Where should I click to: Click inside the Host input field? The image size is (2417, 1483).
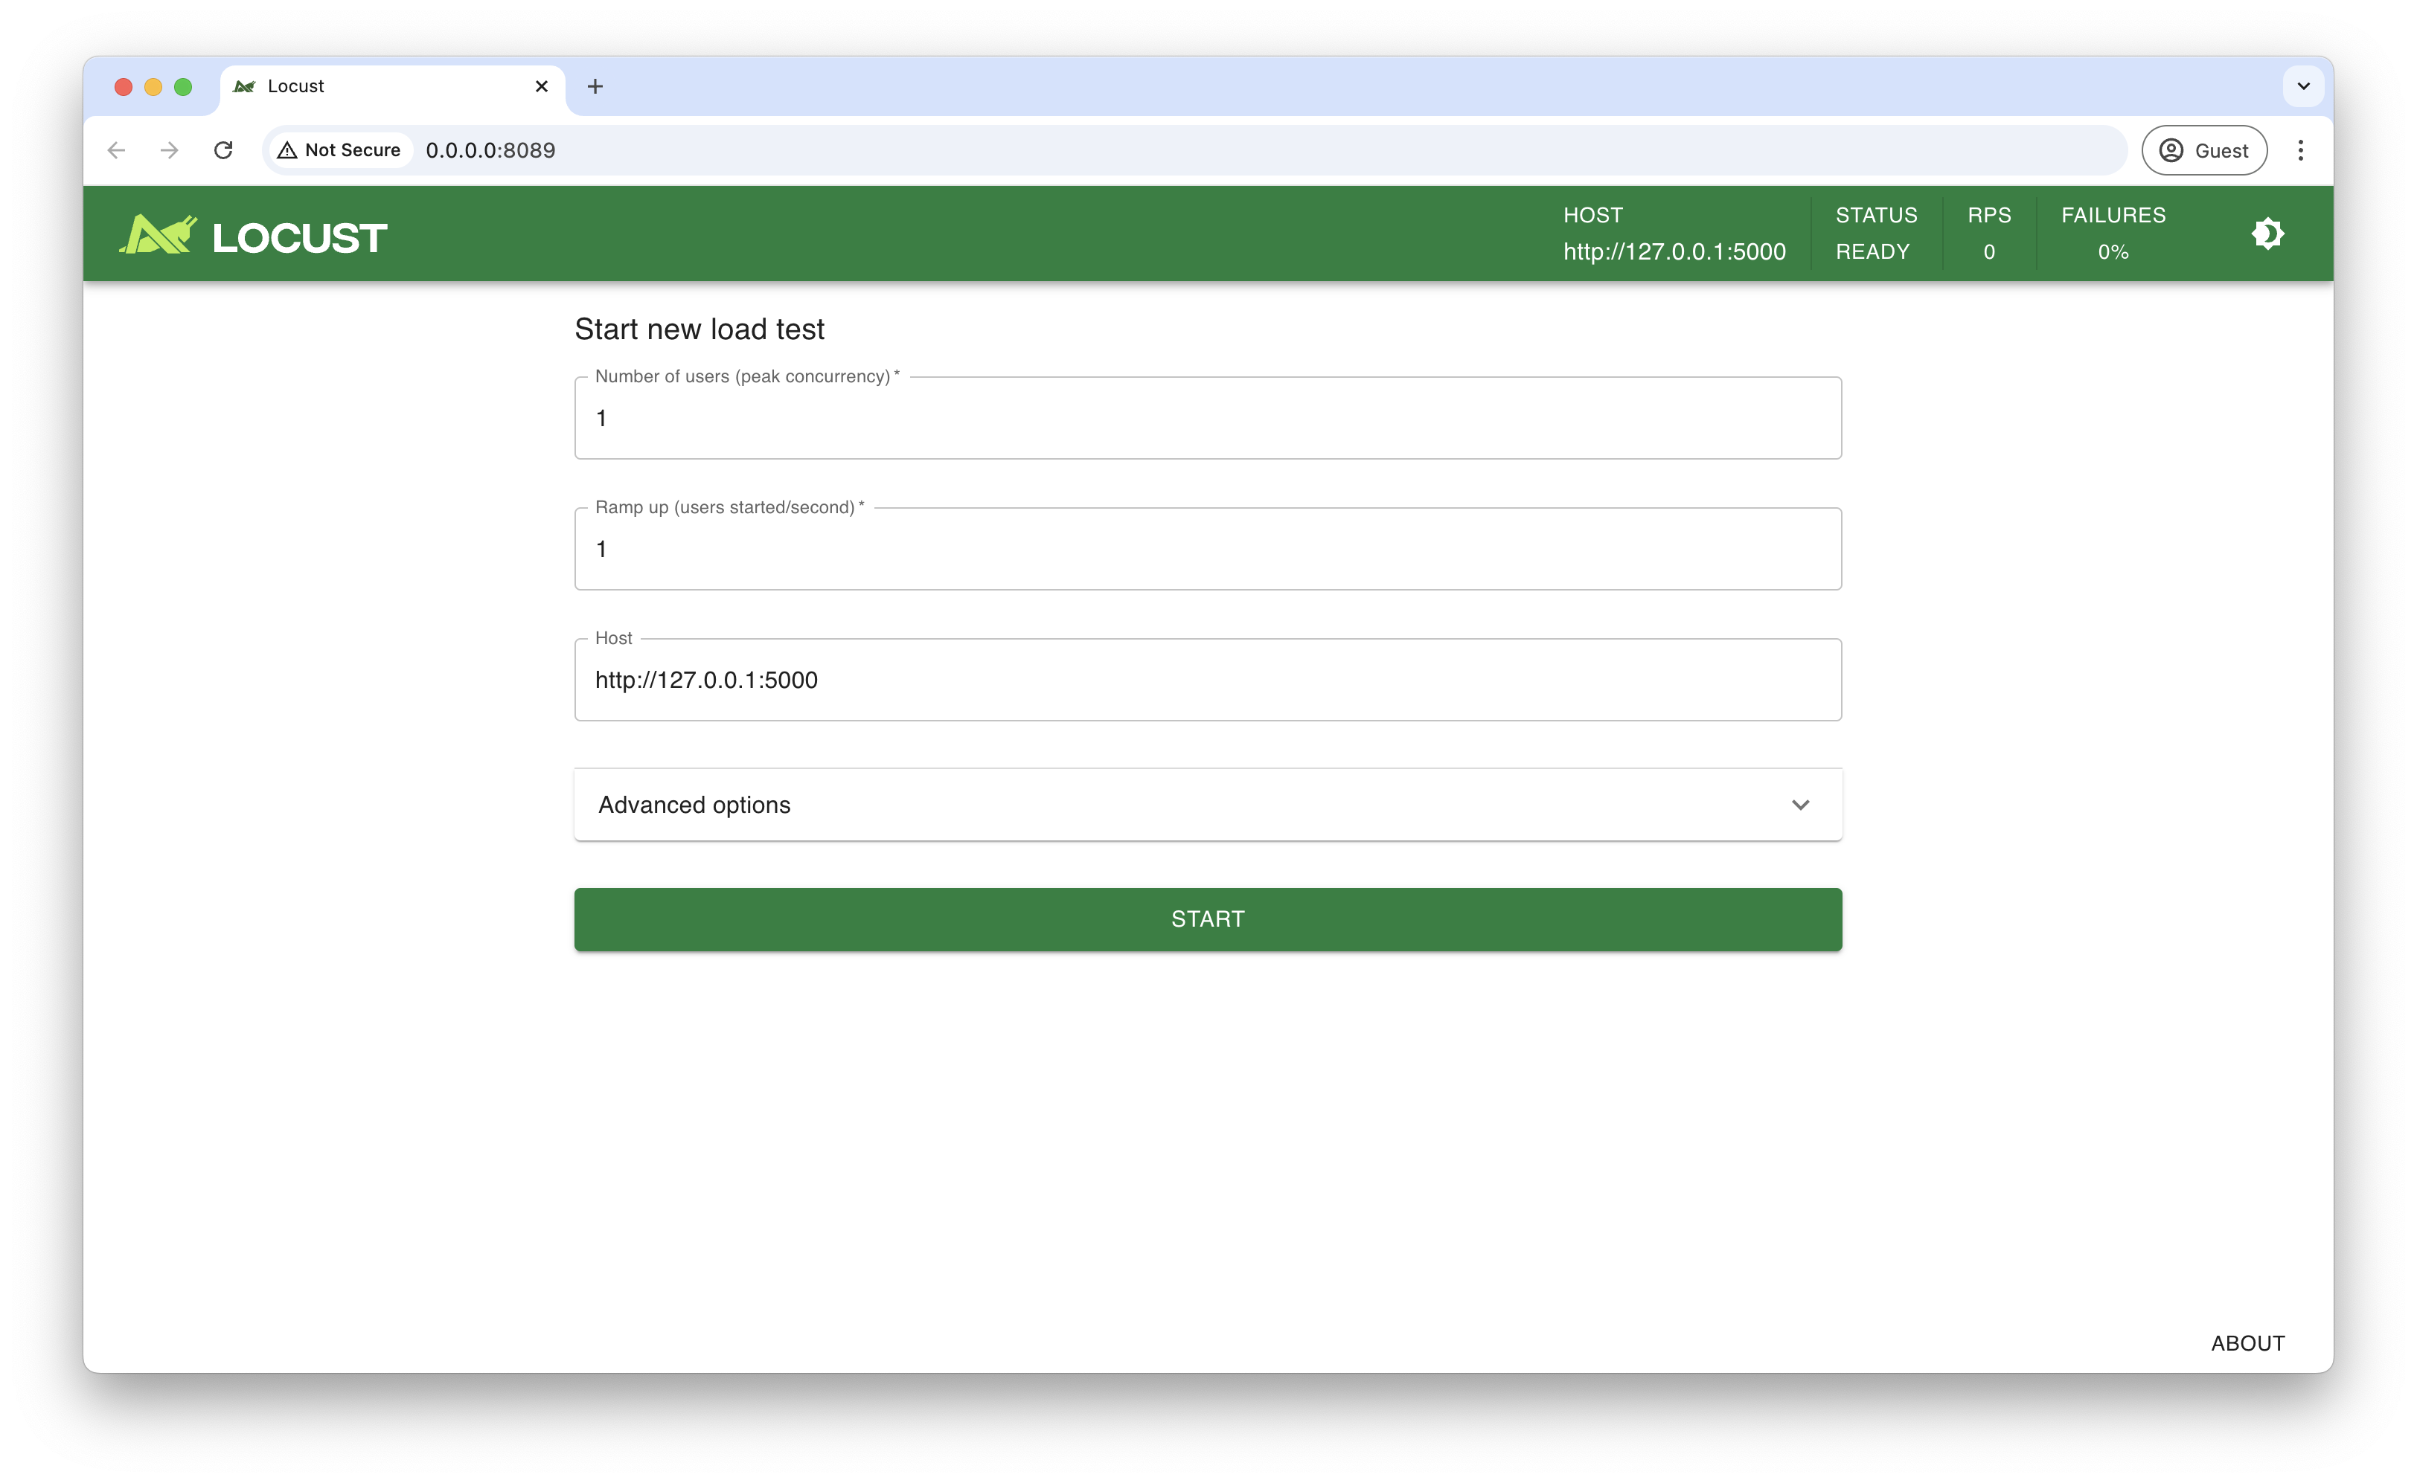(1208, 680)
